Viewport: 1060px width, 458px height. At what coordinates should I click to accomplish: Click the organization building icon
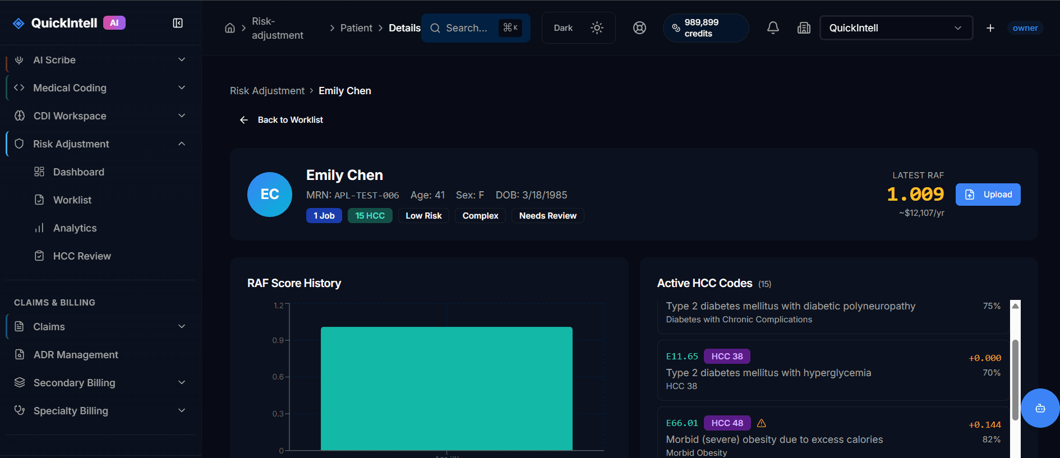[804, 28]
